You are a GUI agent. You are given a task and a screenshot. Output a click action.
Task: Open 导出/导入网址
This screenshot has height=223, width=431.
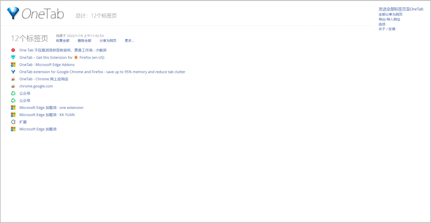(389, 20)
